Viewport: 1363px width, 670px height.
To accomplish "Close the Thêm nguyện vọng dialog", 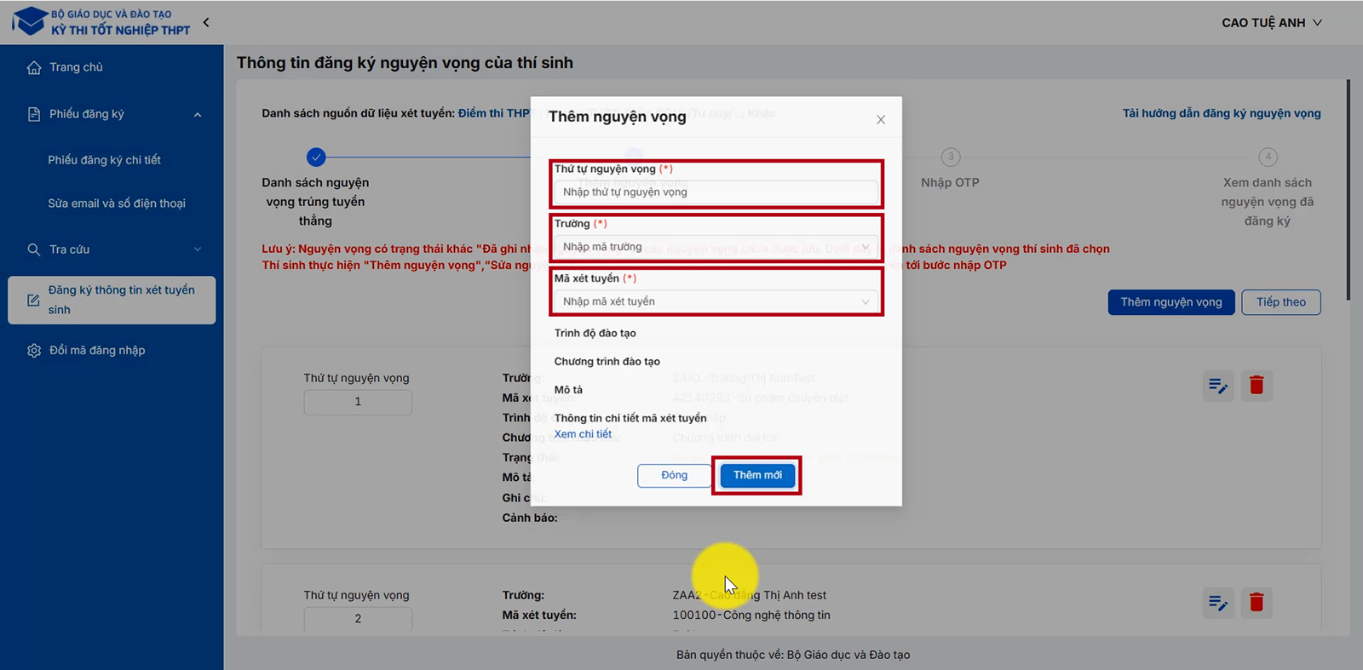I will tap(881, 120).
